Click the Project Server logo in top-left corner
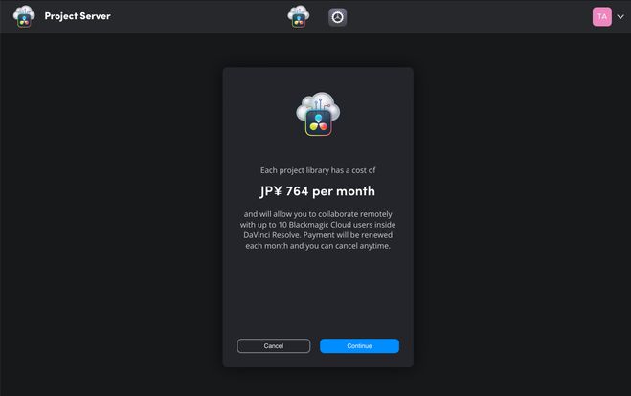 tap(24, 16)
